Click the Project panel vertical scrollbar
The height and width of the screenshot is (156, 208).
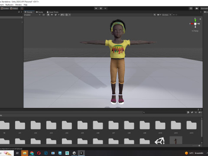click(x=201, y=128)
